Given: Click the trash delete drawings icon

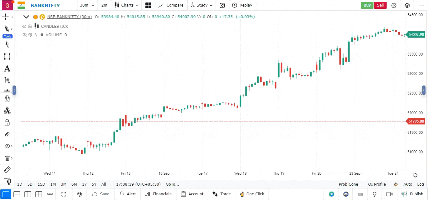Looking at the screenshot, I should pos(7,158).
